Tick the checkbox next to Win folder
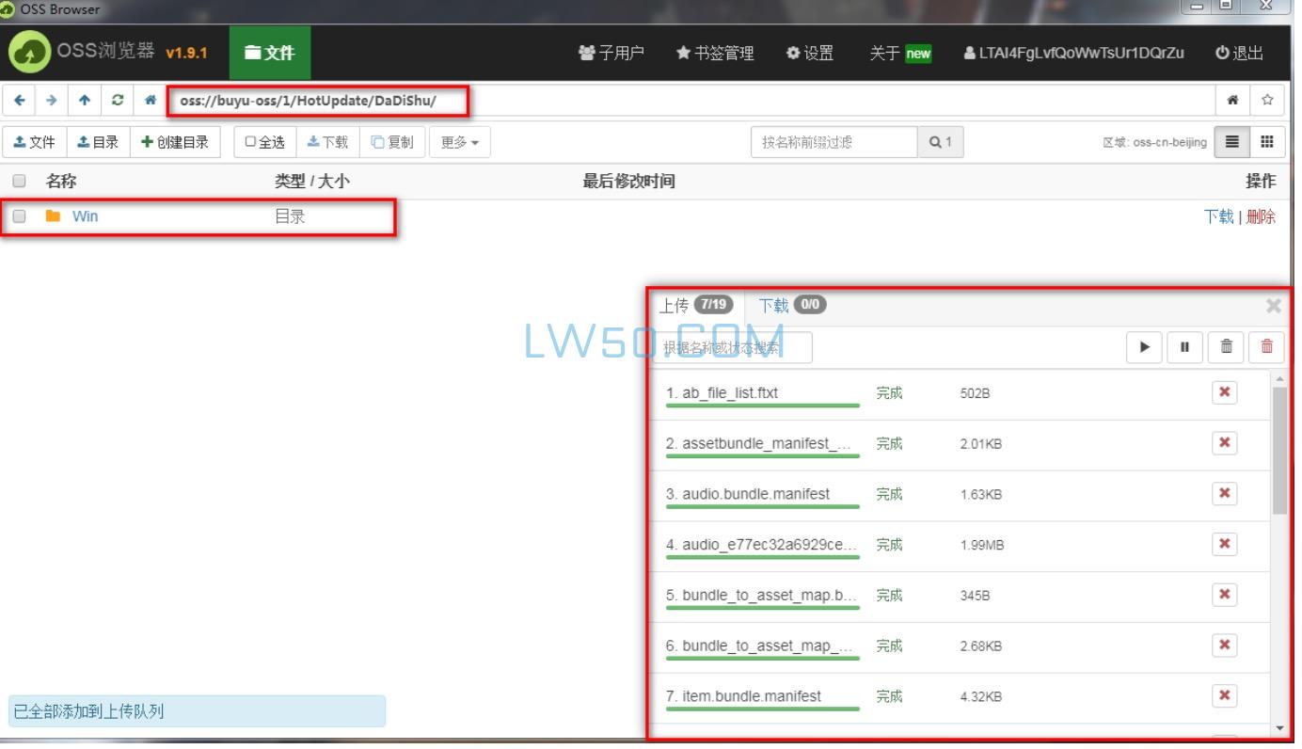The width and height of the screenshot is (1302, 749). point(19,216)
